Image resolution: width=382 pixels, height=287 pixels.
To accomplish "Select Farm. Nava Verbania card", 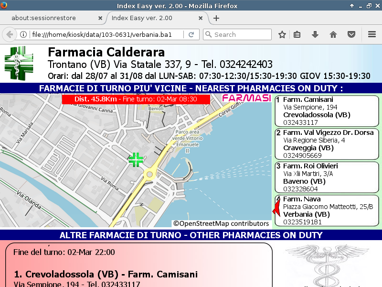I will (327, 210).
